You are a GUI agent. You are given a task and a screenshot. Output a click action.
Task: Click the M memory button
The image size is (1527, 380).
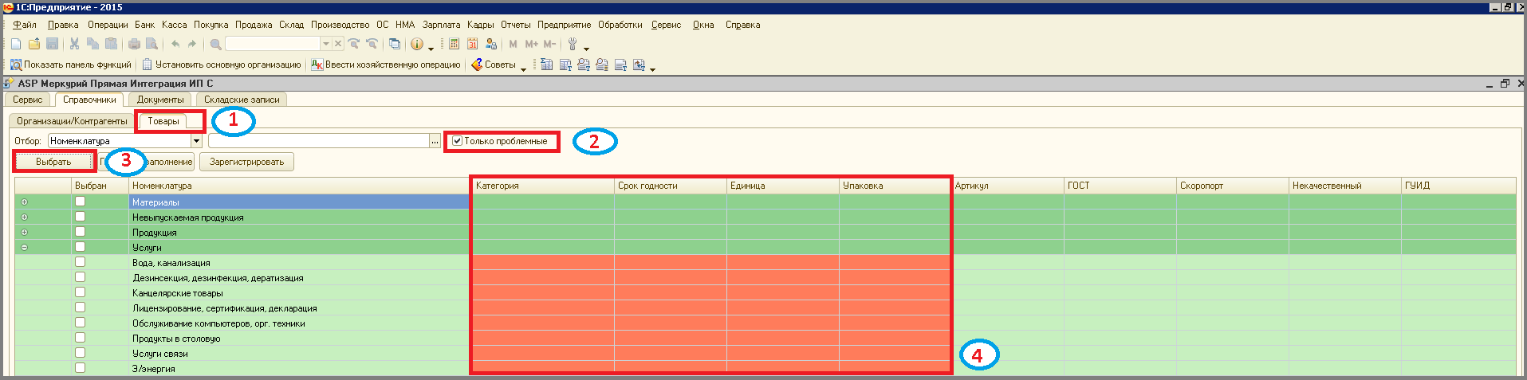pos(513,44)
